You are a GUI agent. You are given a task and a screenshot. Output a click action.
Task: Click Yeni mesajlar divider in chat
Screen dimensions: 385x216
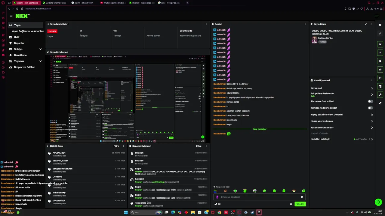(x=260, y=129)
